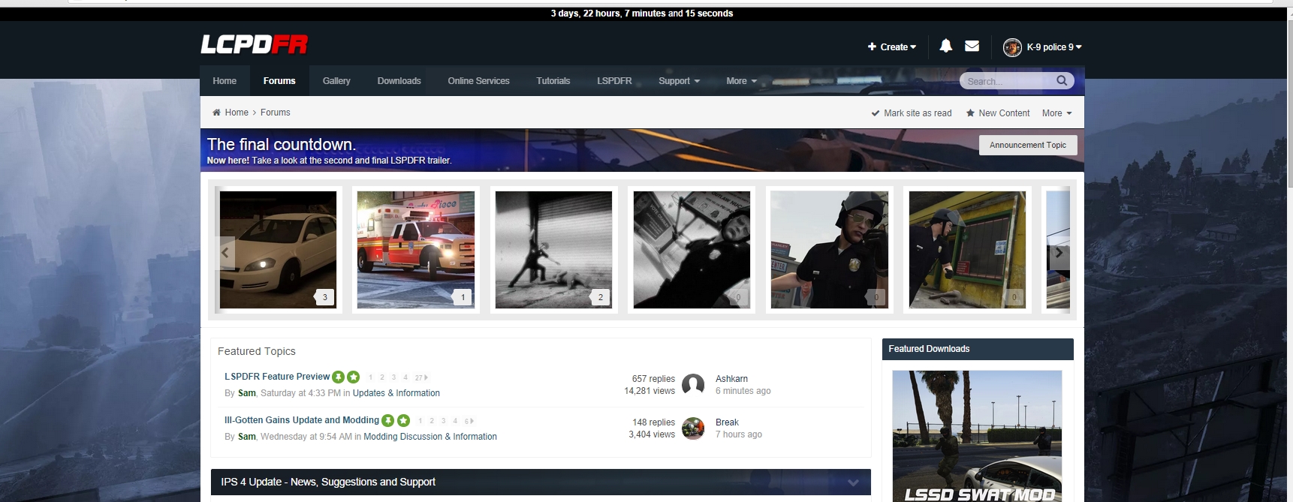Open the K-9 police 9 user menu

click(x=1054, y=47)
